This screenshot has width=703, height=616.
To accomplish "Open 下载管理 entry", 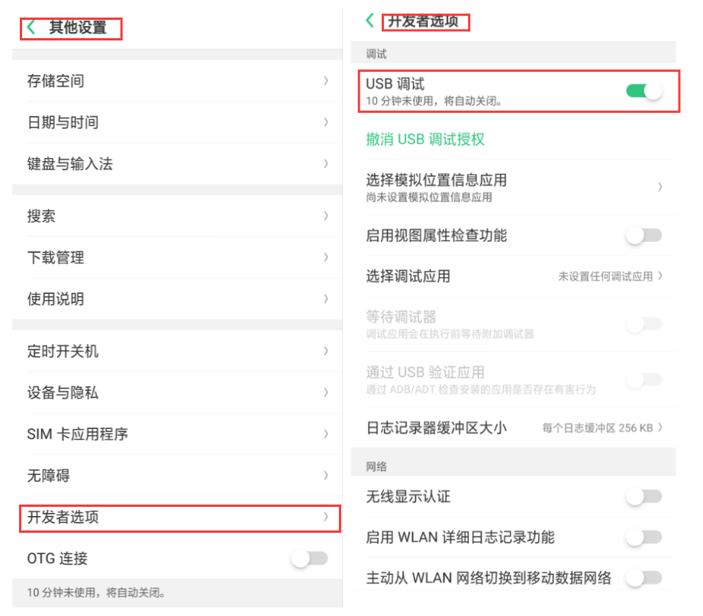I will (177, 257).
